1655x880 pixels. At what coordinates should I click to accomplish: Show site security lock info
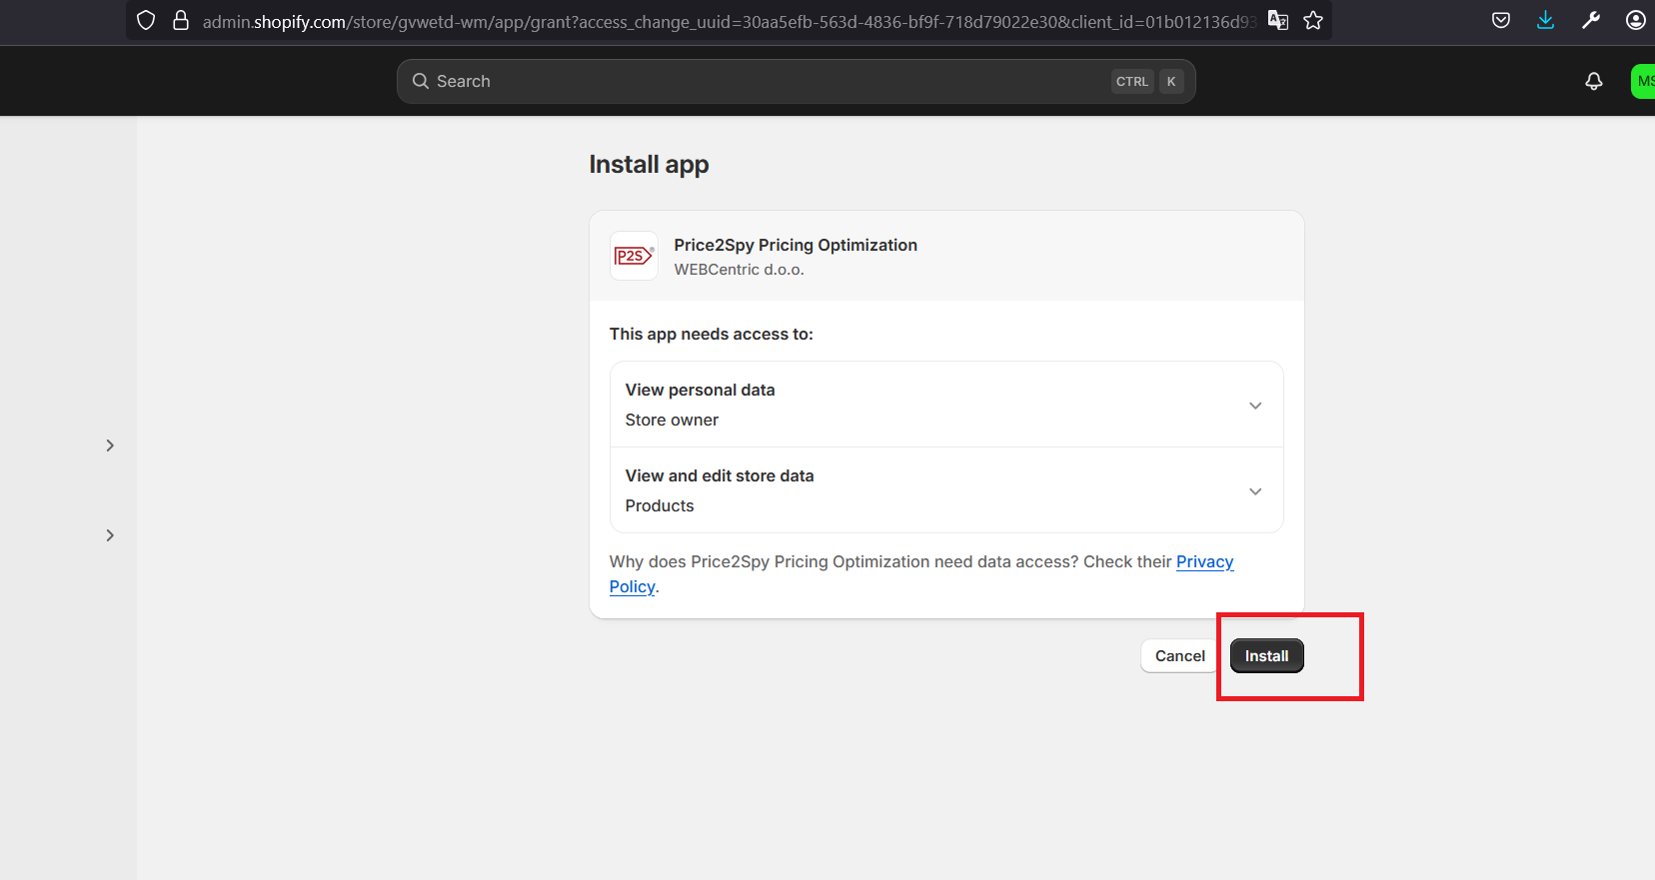[x=181, y=20]
